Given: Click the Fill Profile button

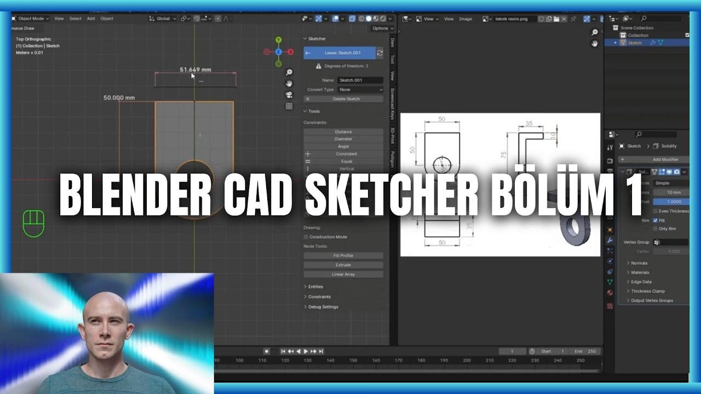Looking at the screenshot, I should click(x=343, y=256).
